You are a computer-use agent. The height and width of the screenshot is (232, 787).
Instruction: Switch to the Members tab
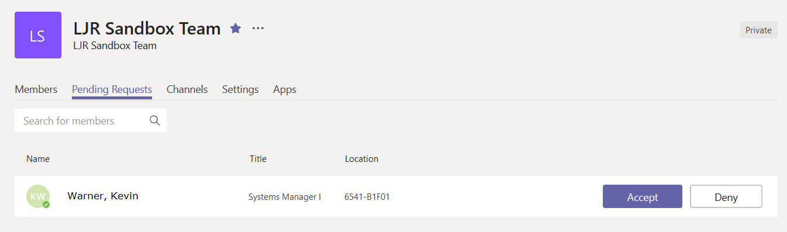36,89
